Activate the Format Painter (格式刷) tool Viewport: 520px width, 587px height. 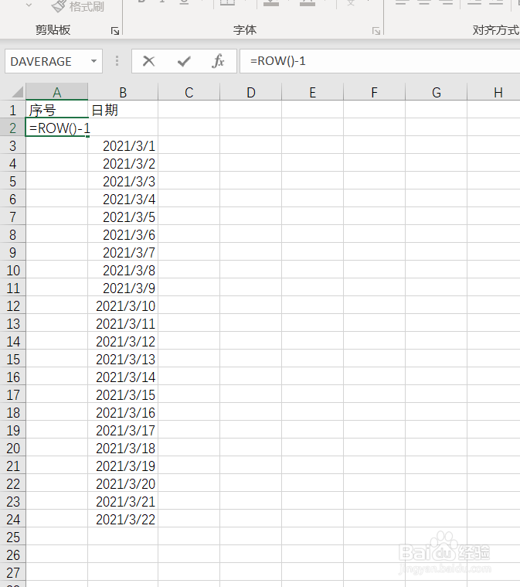78,6
